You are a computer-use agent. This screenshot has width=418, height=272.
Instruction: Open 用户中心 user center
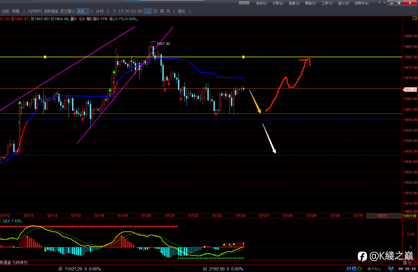(x=374, y=269)
